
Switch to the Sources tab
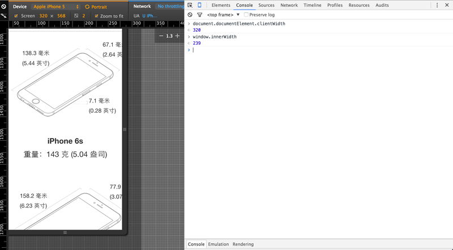point(266,5)
